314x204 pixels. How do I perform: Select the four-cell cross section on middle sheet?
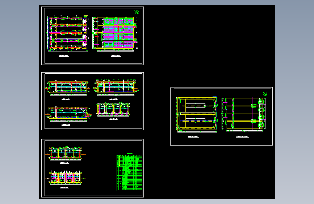pyautogui.click(x=113, y=110)
